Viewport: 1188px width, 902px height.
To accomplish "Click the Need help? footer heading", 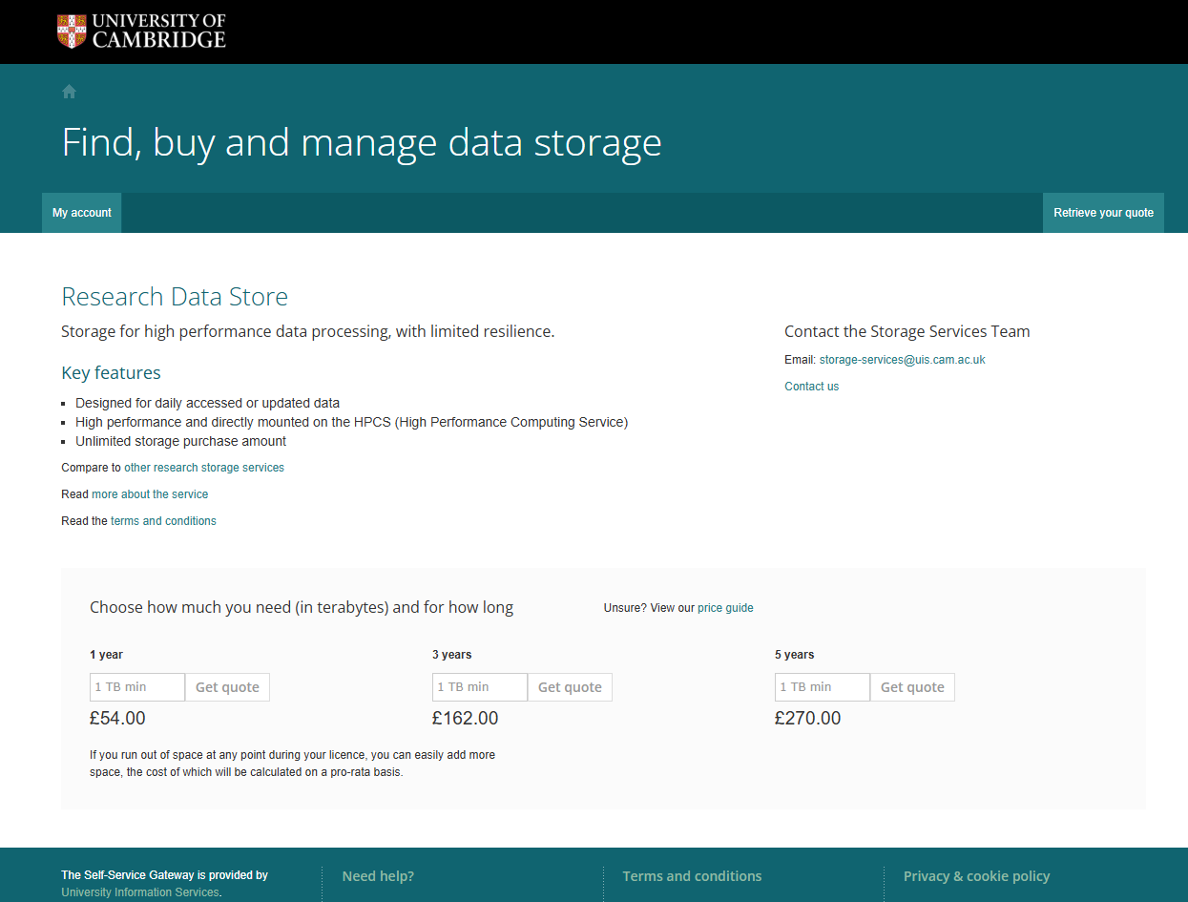I will pos(378,876).
